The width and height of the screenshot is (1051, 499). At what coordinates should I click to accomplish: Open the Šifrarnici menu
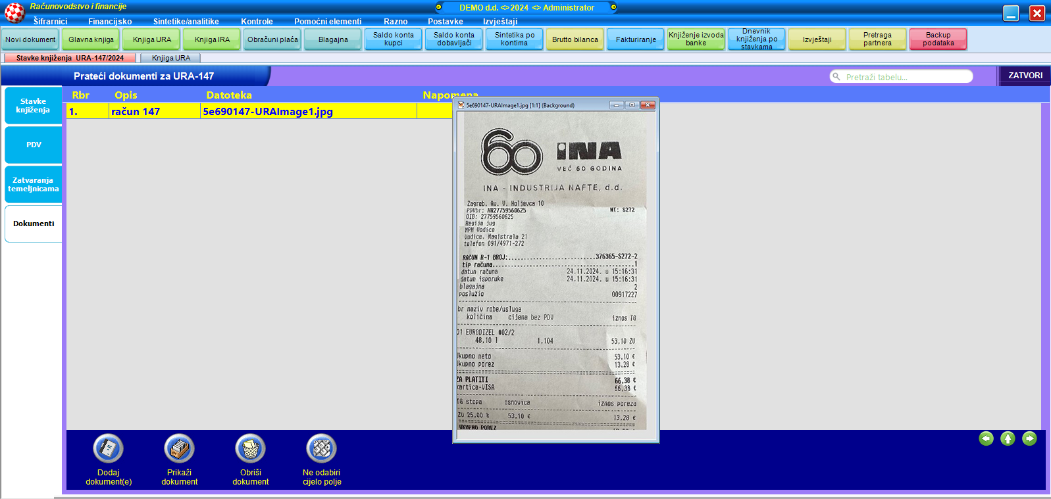[50, 22]
